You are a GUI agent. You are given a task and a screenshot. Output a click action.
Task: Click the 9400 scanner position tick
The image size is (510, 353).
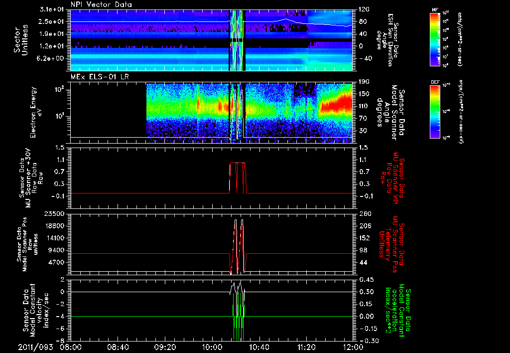[56, 250]
